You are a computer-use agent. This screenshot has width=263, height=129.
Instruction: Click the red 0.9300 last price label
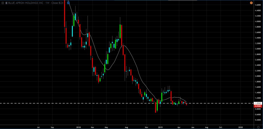coord(258,106)
